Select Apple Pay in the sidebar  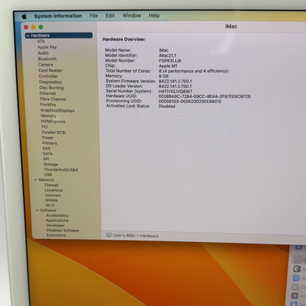[x=47, y=47]
